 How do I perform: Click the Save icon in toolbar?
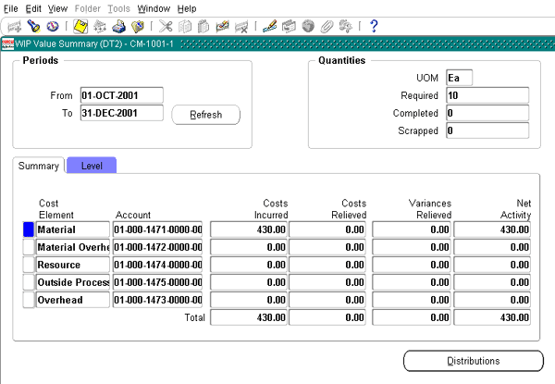[80, 26]
